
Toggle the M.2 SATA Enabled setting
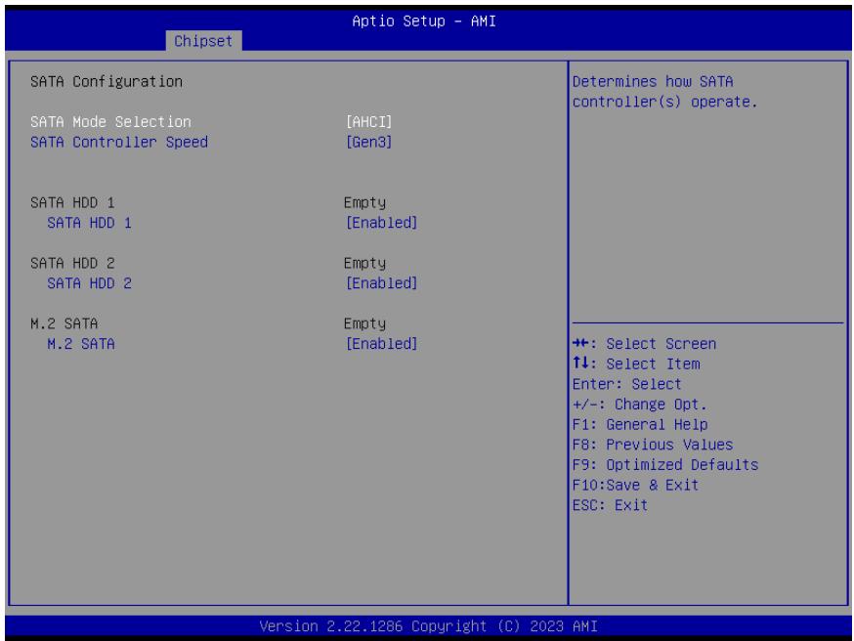coord(381,343)
